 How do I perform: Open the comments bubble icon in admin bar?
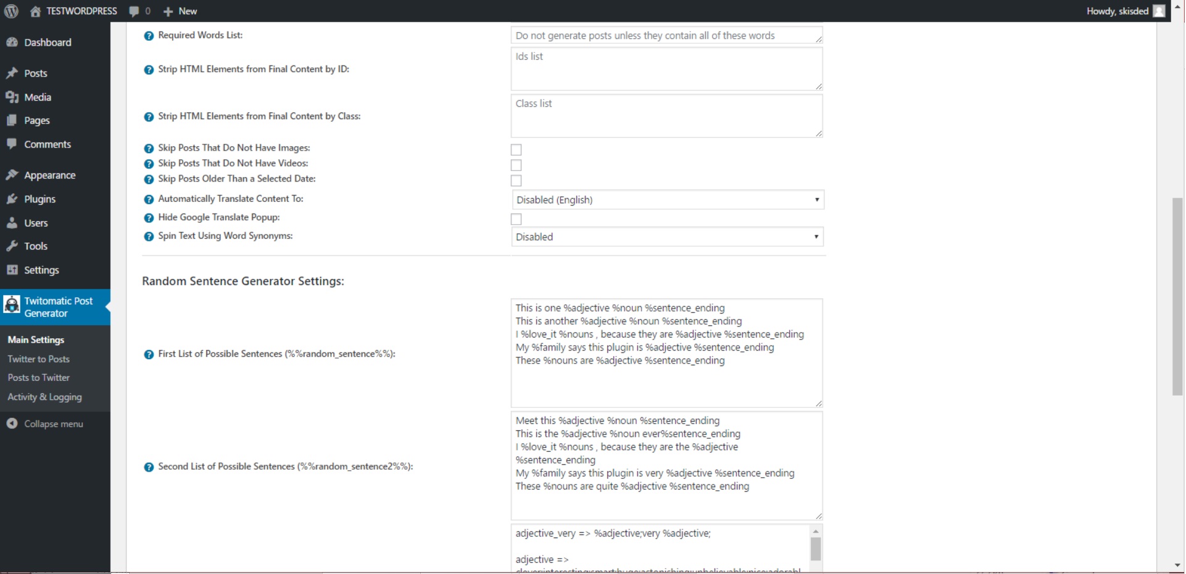coord(134,11)
